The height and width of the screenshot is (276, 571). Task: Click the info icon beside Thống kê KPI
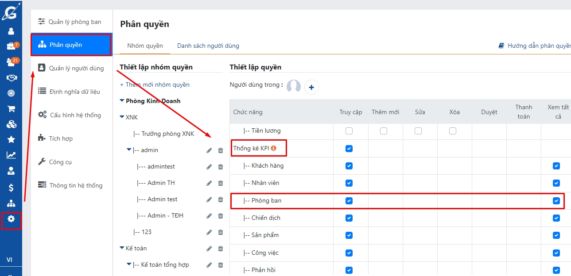coord(273,148)
